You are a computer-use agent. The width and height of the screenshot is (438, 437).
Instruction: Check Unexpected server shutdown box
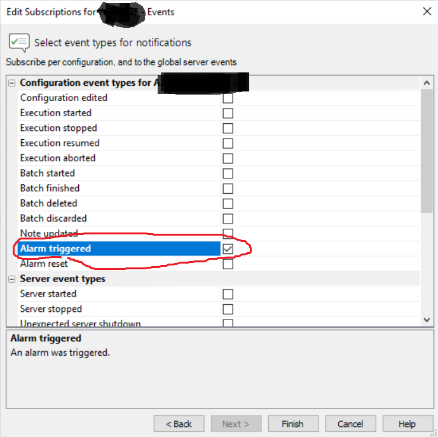click(x=228, y=323)
